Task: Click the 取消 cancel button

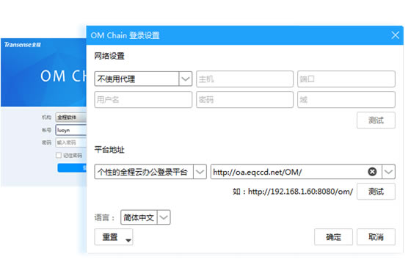Action: [x=376, y=236]
